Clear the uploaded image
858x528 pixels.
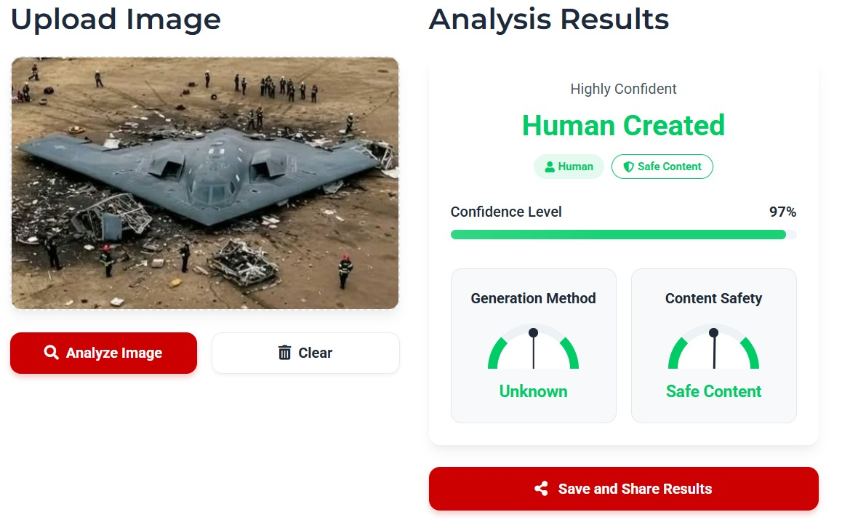pyautogui.click(x=305, y=353)
